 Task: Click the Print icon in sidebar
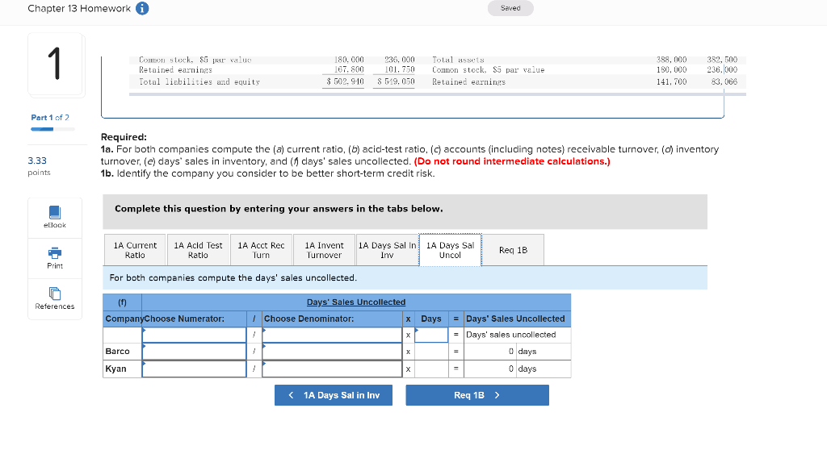[54, 256]
